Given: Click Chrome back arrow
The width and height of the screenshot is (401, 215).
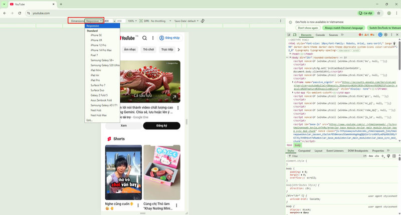Looking at the screenshot, I should click(5, 13).
